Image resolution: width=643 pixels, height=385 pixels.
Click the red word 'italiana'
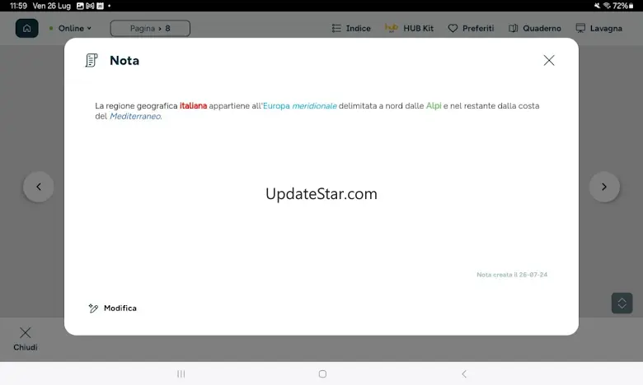coord(193,106)
